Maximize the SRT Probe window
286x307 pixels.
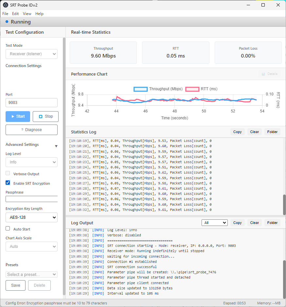point(263,5)
